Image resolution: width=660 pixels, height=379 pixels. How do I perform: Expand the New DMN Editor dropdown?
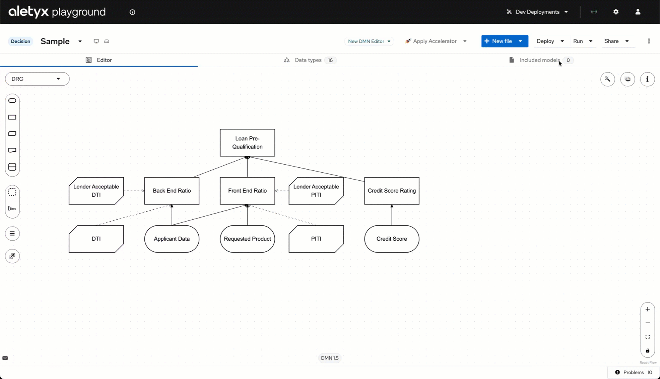[x=369, y=41]
